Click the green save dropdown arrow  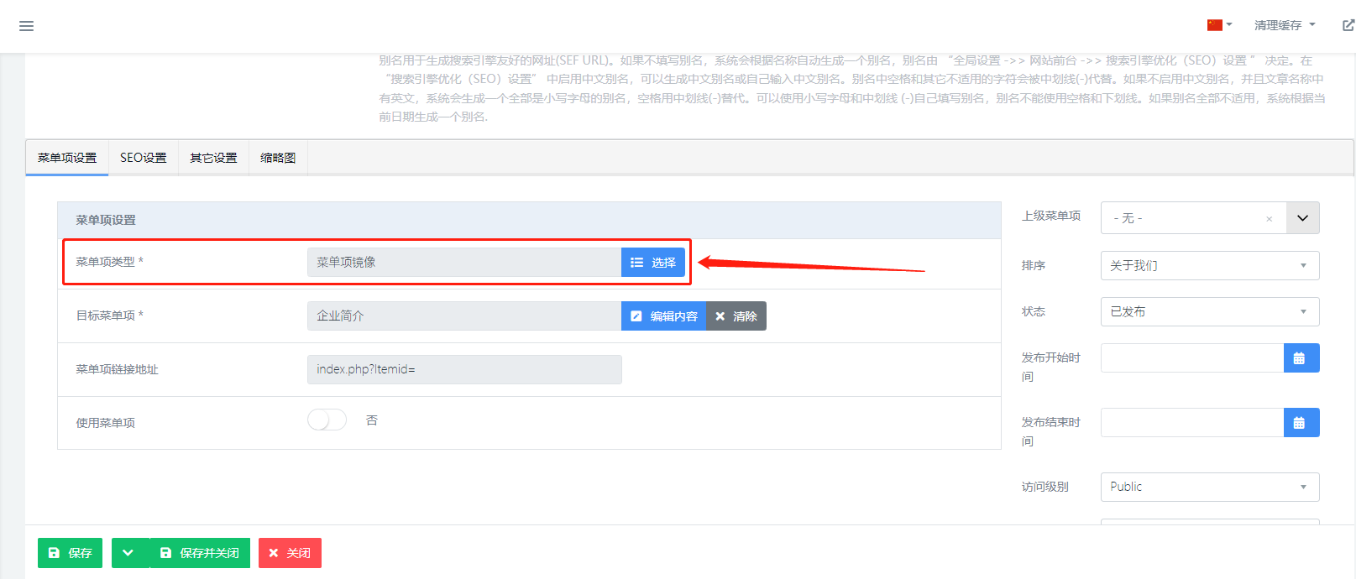point(128,553)
